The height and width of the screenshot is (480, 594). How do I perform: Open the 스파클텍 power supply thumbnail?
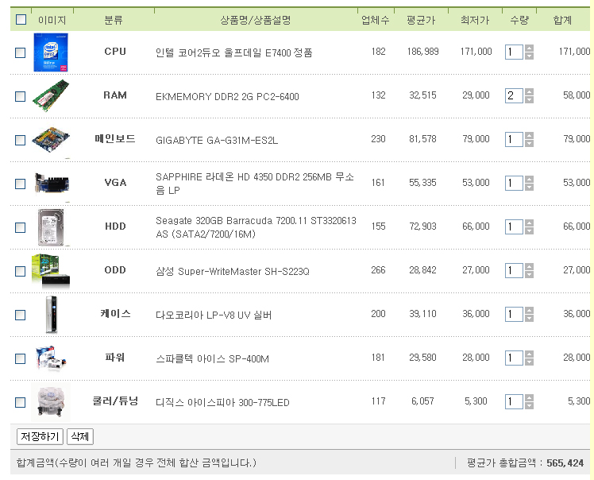52,358
